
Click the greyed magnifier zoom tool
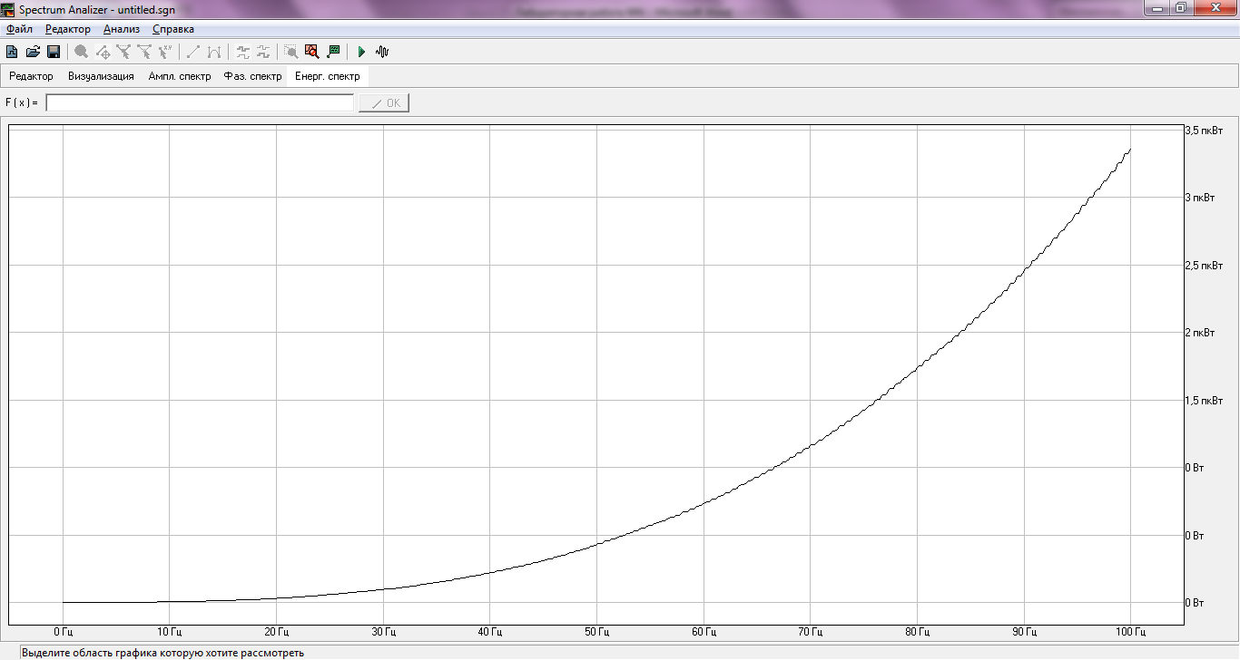pos(82,52)
